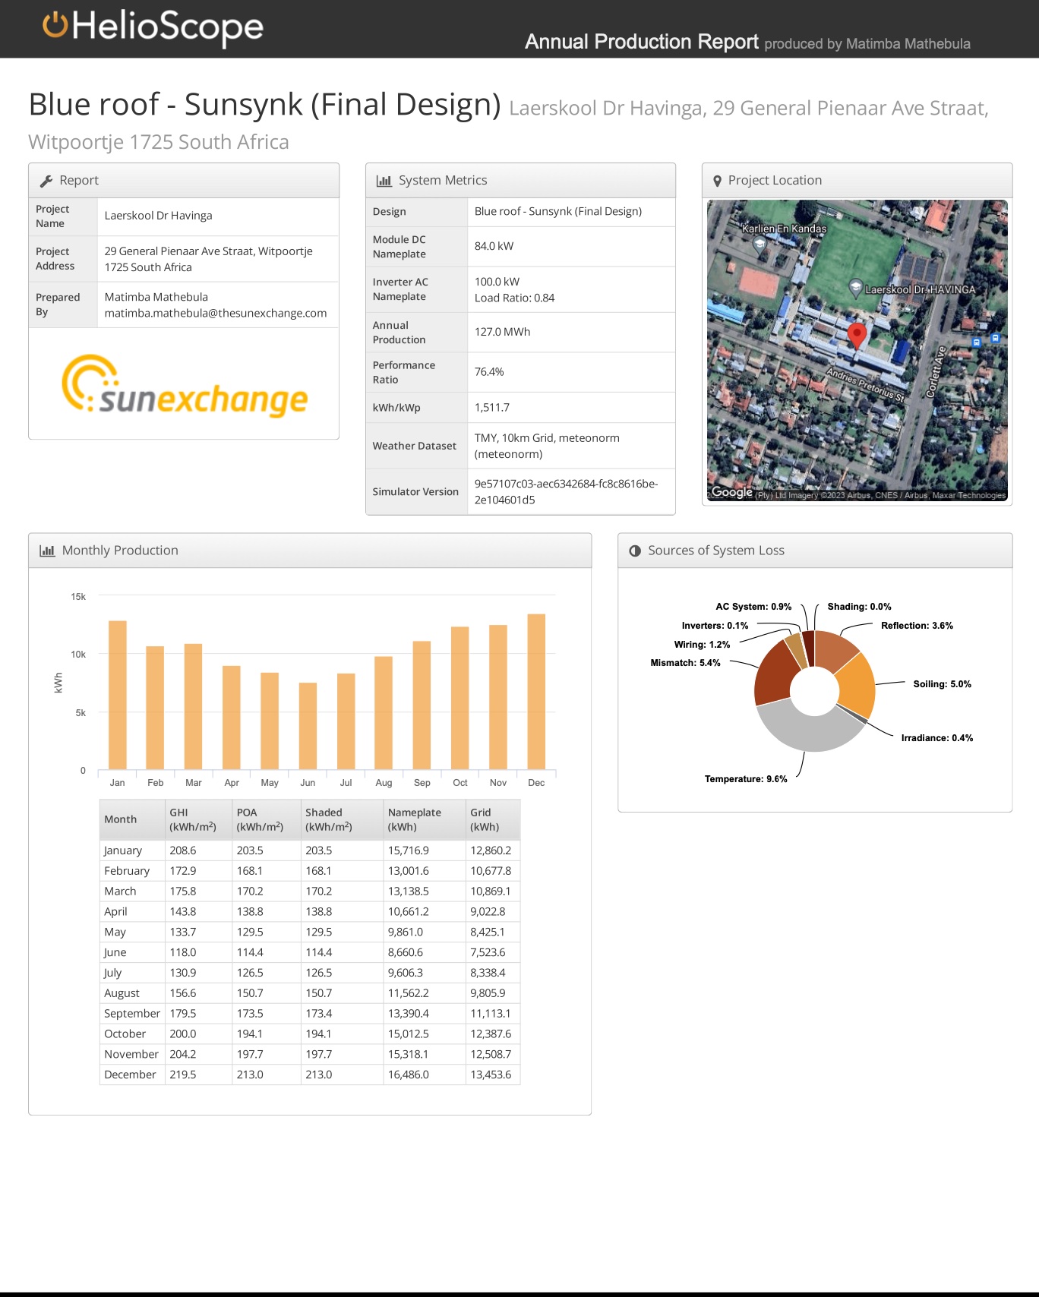Viewport: 1039px width, 1297px height.
Task: Click the Corlett Ave map label
Action: click(x=936, y=372)
